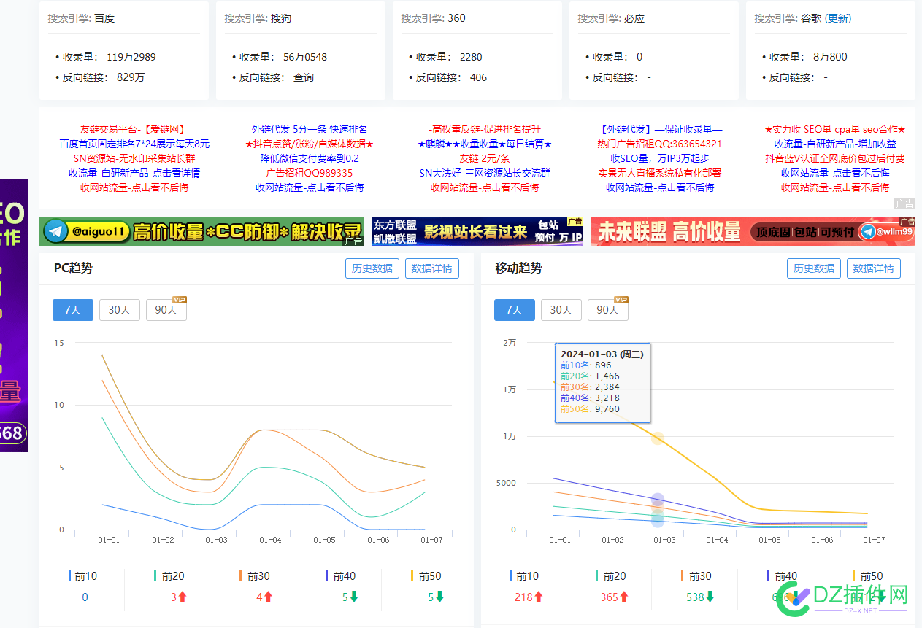Toggle 前50 legend in PC趋势 chart

coord(426,575)
